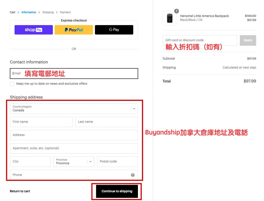Choose the Google Pay express button
The height and width of the screenshot is (201, 264).
(114, 30)
